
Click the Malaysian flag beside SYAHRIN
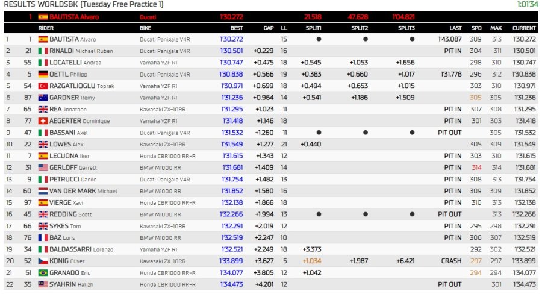point(43,284)
